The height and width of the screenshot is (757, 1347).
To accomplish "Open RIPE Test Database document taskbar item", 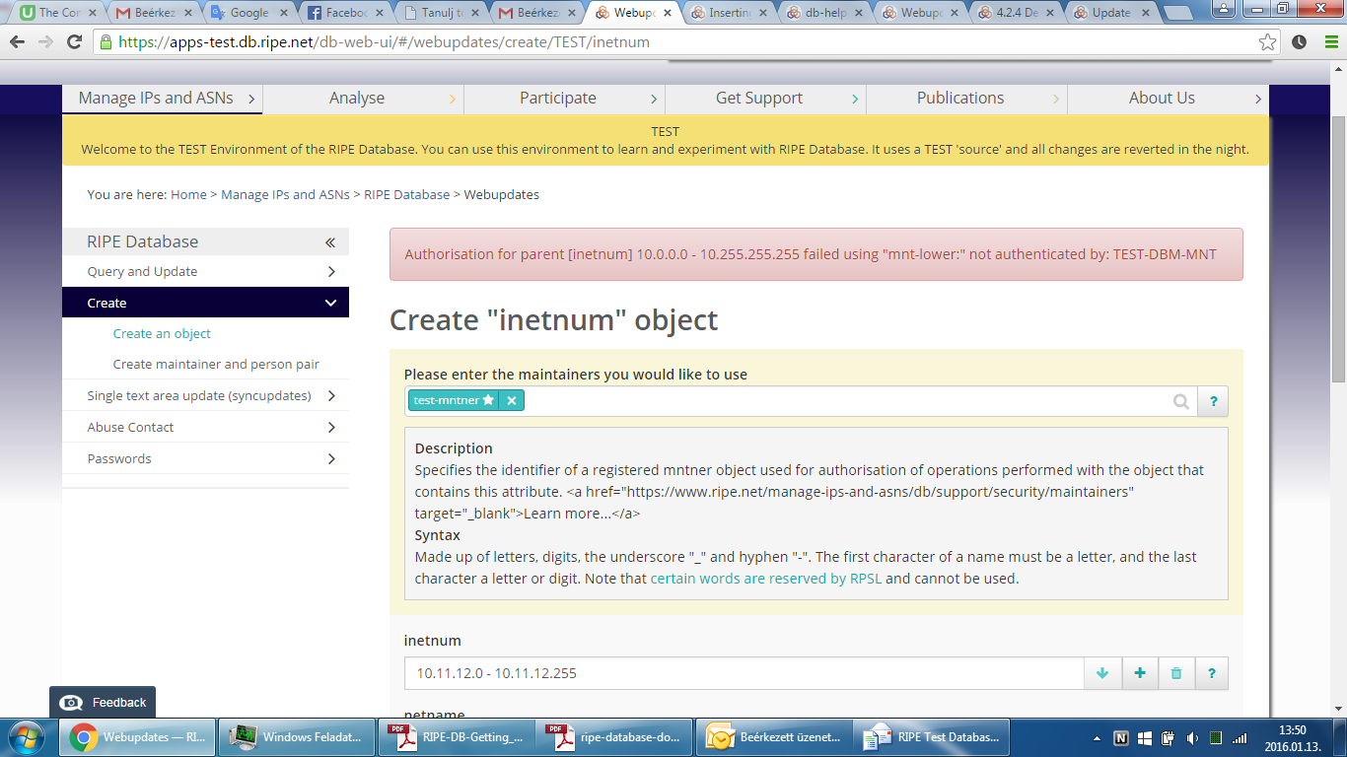I will point(934,736).
